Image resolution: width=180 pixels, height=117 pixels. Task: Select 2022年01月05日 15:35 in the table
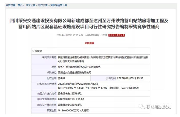tap(130, 78)
